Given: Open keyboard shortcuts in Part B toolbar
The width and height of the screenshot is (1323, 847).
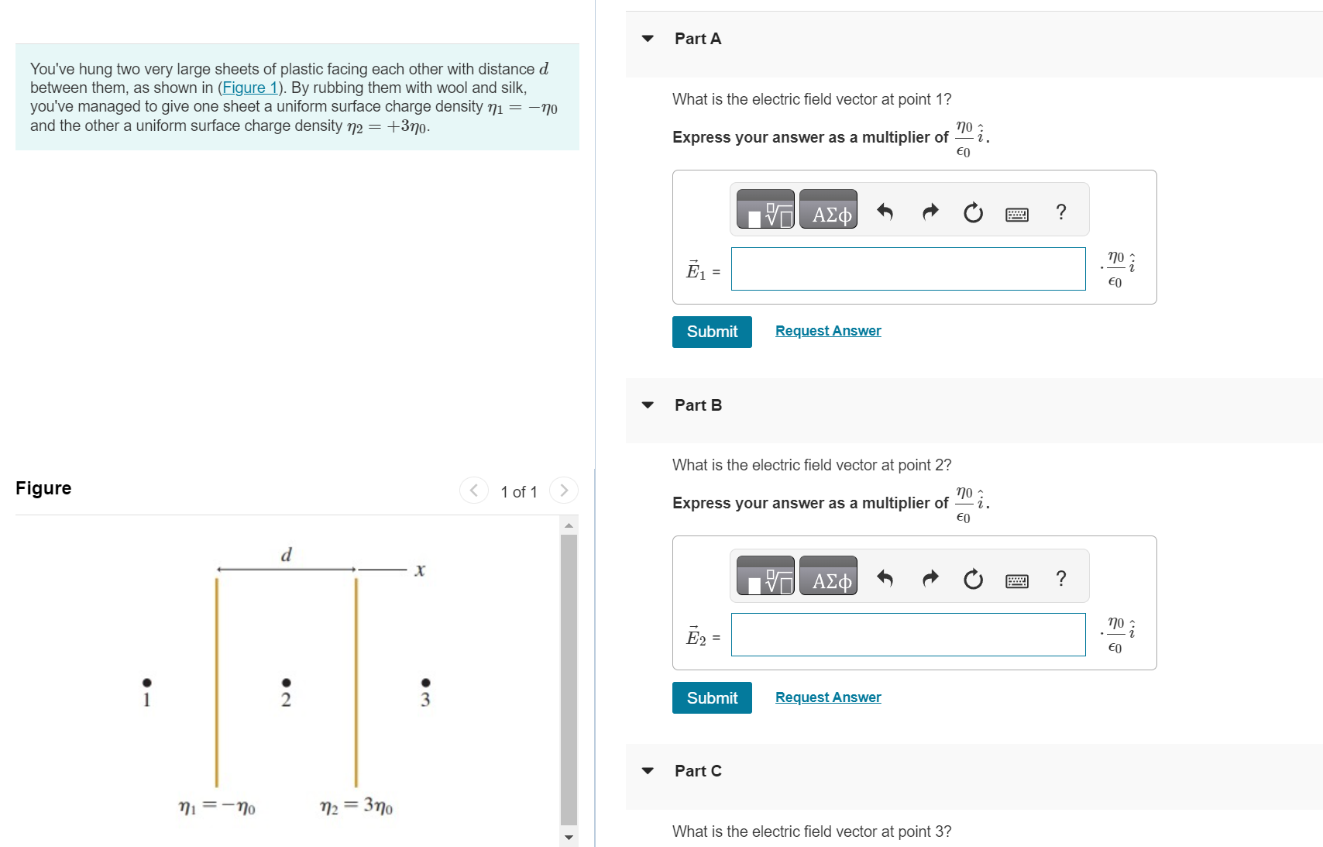Looking at the screenshot, I should (x=1016, y=580).
